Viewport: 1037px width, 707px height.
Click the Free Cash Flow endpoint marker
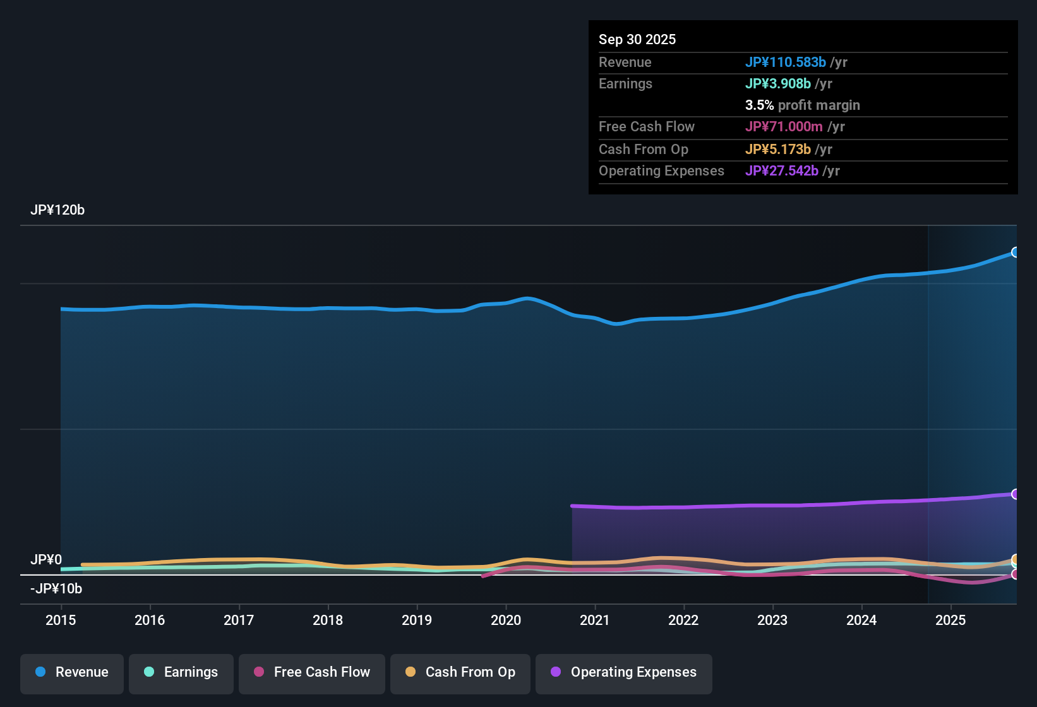(1016, 575)
